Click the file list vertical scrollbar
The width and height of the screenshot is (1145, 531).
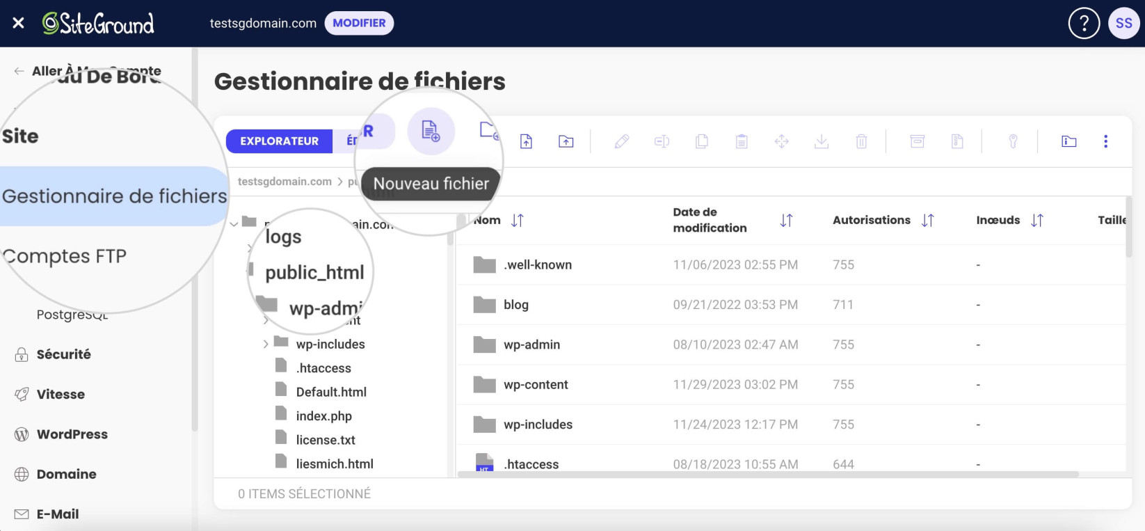[1129, 227]
